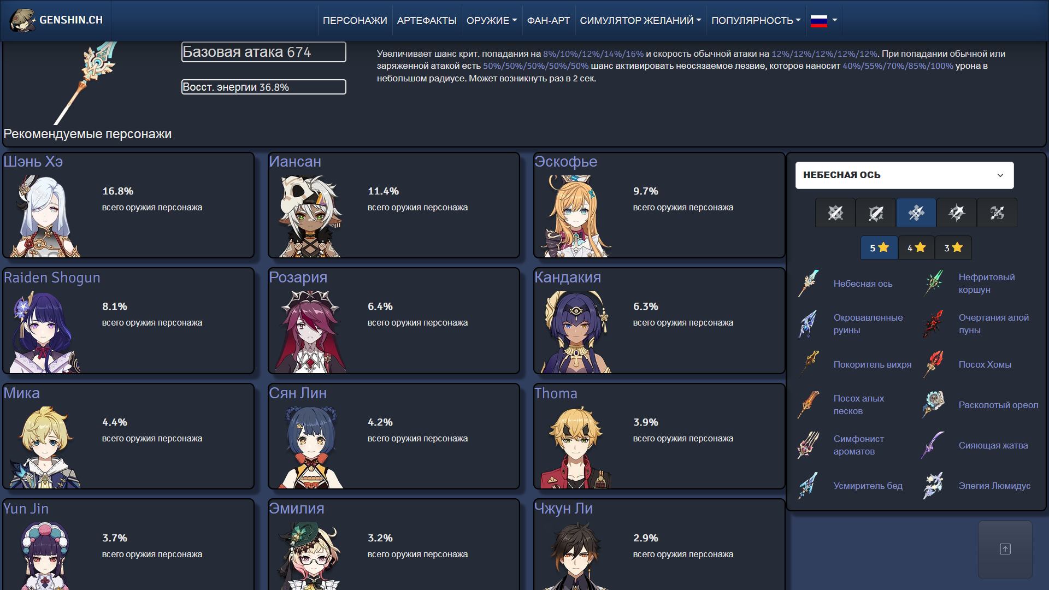
Task: Select the bow weapon type filter
Action: coord(997,213)
